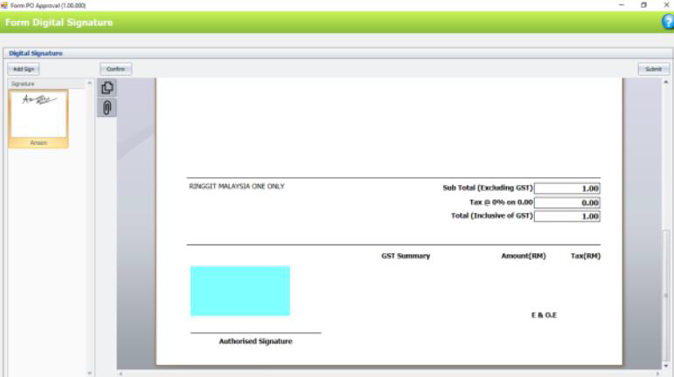Click the blue help question mark icon

coord(667,22)
